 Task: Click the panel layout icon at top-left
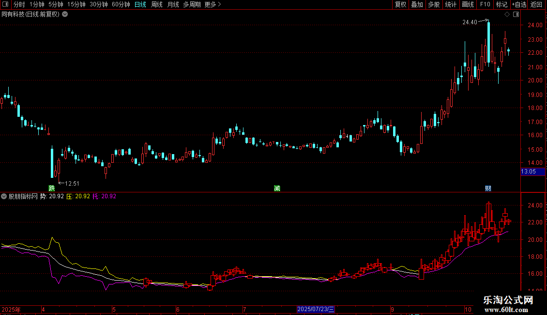(5, 4)
